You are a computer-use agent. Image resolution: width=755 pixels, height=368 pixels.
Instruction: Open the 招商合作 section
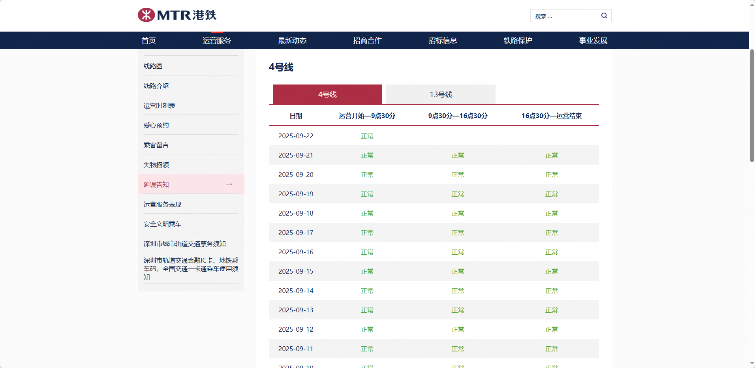367,40
